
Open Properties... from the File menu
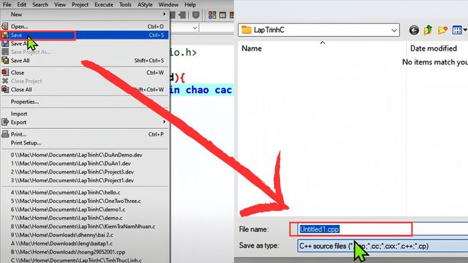tap(84, 102)
